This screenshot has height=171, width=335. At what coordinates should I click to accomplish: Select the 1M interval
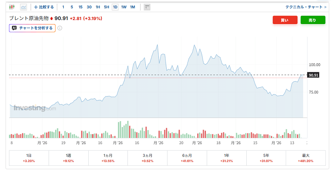click(132, 7)
